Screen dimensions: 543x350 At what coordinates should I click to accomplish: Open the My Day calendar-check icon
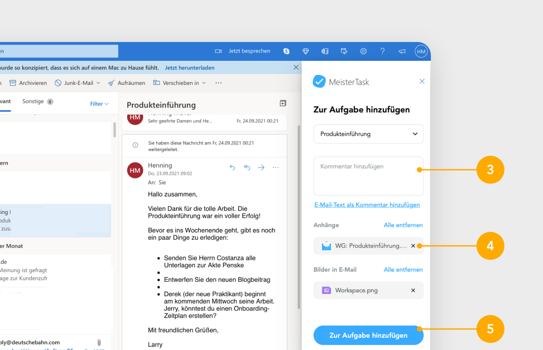point(344,51)
